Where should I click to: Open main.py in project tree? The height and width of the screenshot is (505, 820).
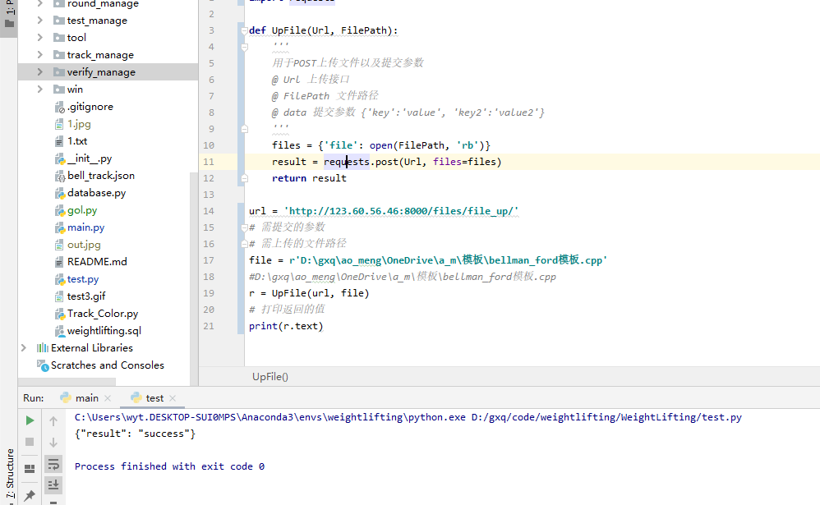(85, 227)
